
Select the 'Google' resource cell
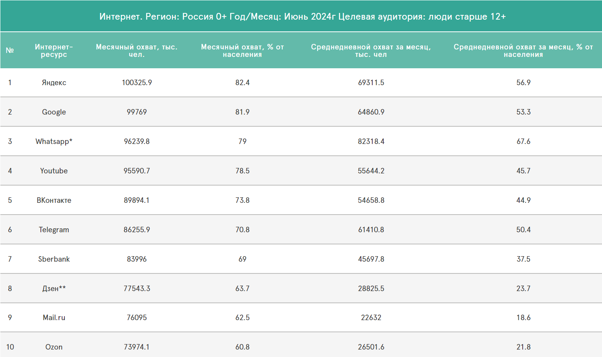point(54,112)
